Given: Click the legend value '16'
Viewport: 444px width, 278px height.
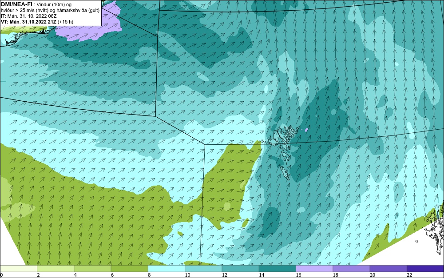Looking at the screenshot, I should pyautogui.click(x=298, y=275).
